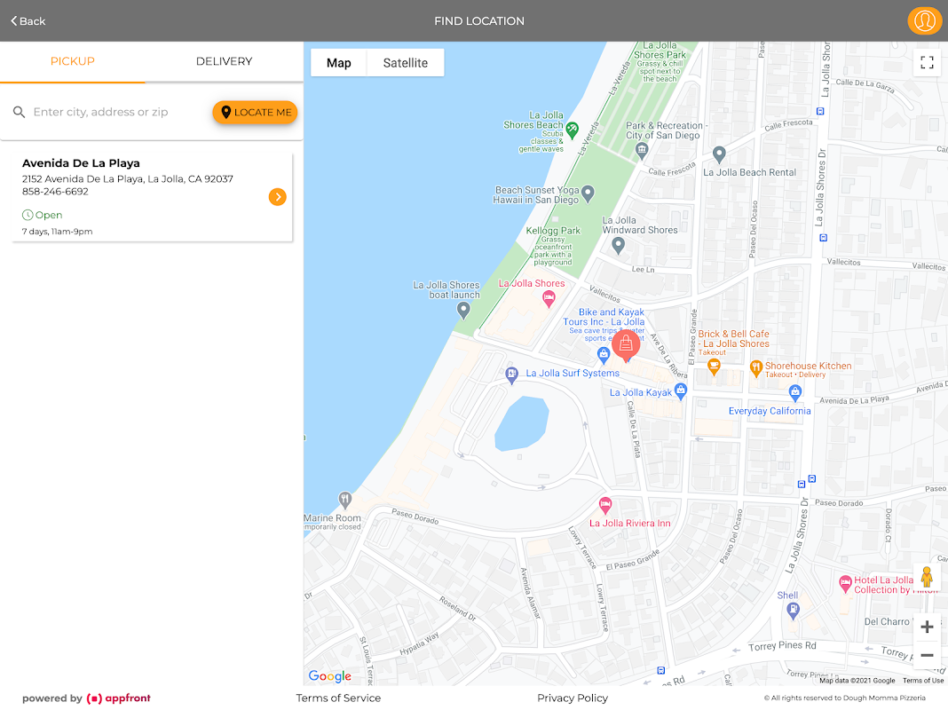Click the red store location marker
The image size is (948, 710).
tap(626, 345)
